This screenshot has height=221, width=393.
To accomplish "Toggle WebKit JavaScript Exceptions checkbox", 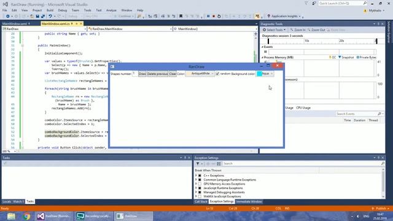I will [x=200, y=196].
